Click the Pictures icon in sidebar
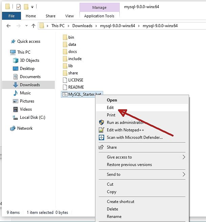Viewport: 206px width, 222px height. 15,101
